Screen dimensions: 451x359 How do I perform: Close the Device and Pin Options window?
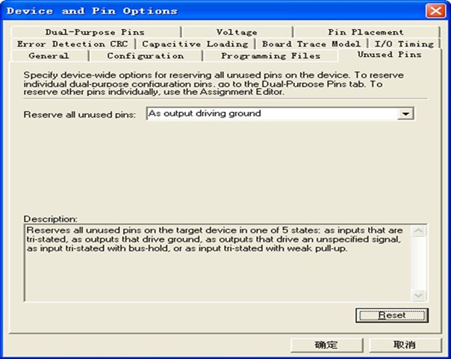436,11
